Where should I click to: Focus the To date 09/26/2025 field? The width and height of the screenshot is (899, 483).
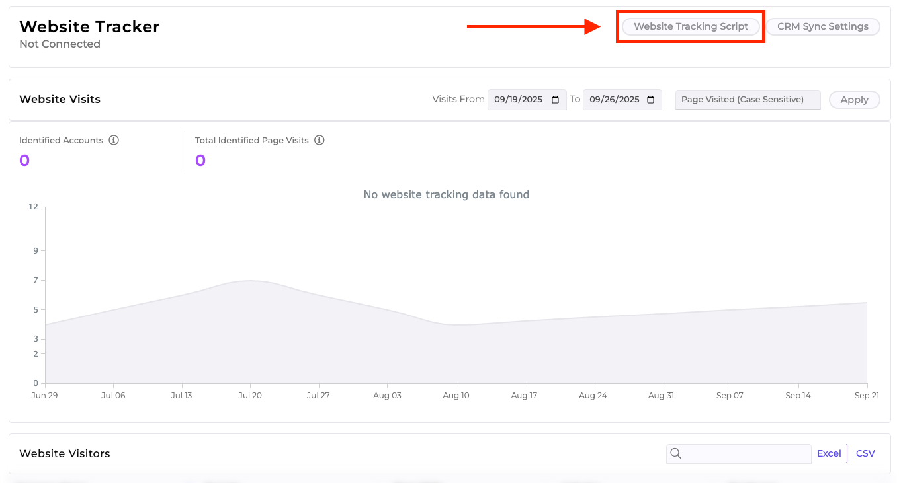(x=614, y=100)
